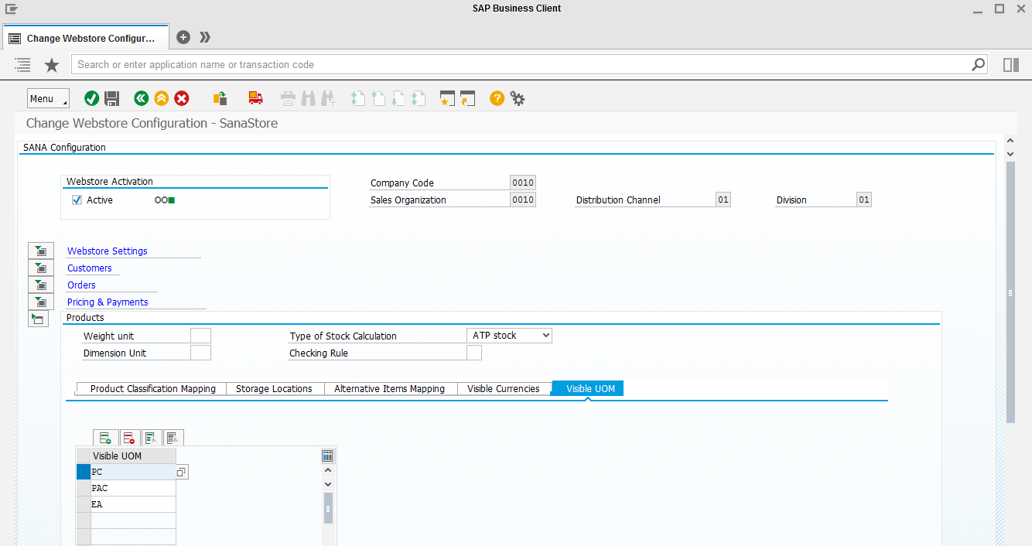Switch to the Storage Locations tab
Screen dimensions: 1032x546
pos(275,388)
